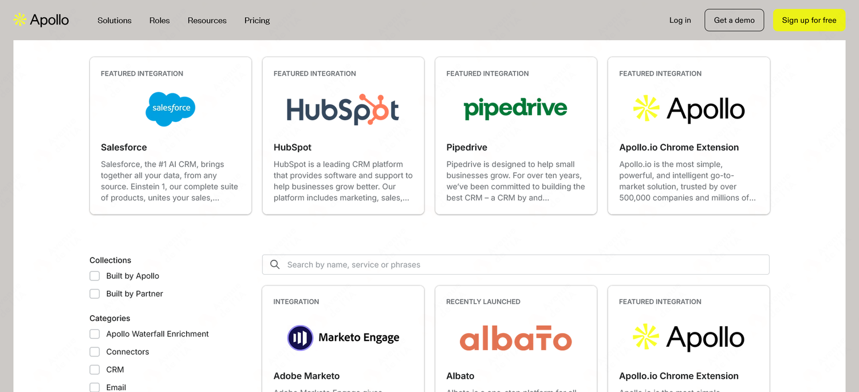Image resolution: width=859 pixels, height=392 pixels.
Task: Toggle the Apollo Waterfall Enrichment checkbox
Action: point(94,334)
